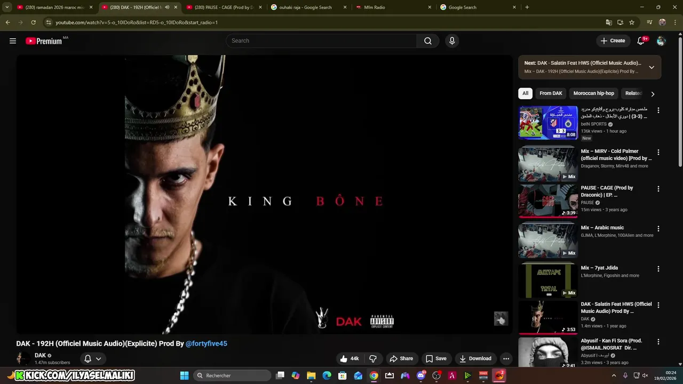Switch to Mfm Radio tab
The image size is (683, 384).
(394, 7)
